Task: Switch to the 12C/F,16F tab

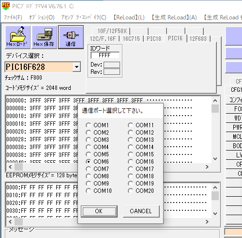Action: coord(103,39)
